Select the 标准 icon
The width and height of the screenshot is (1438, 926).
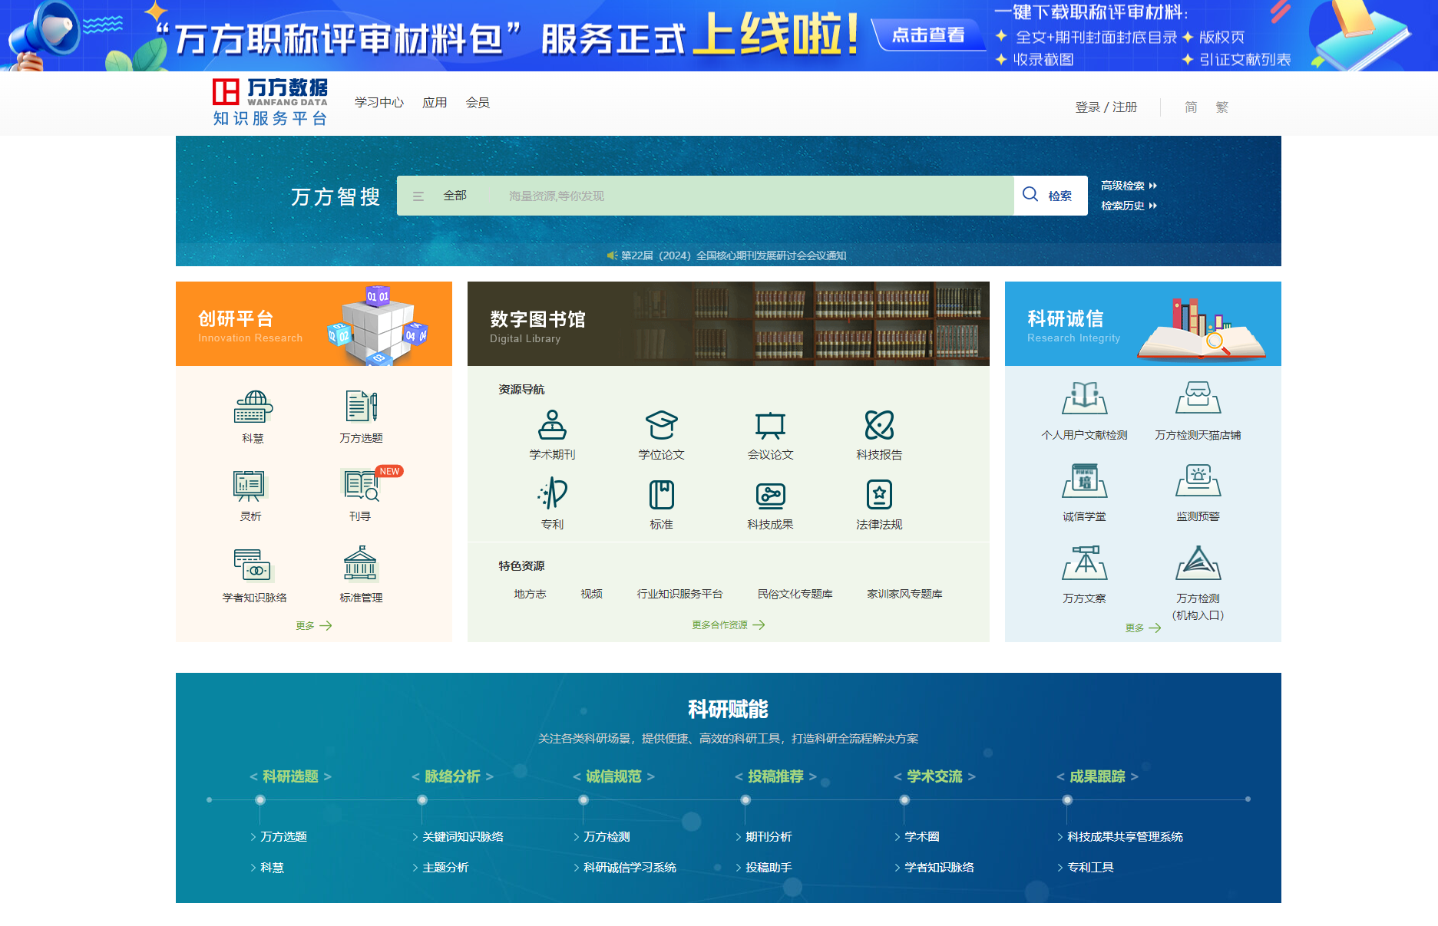[661, 494]
